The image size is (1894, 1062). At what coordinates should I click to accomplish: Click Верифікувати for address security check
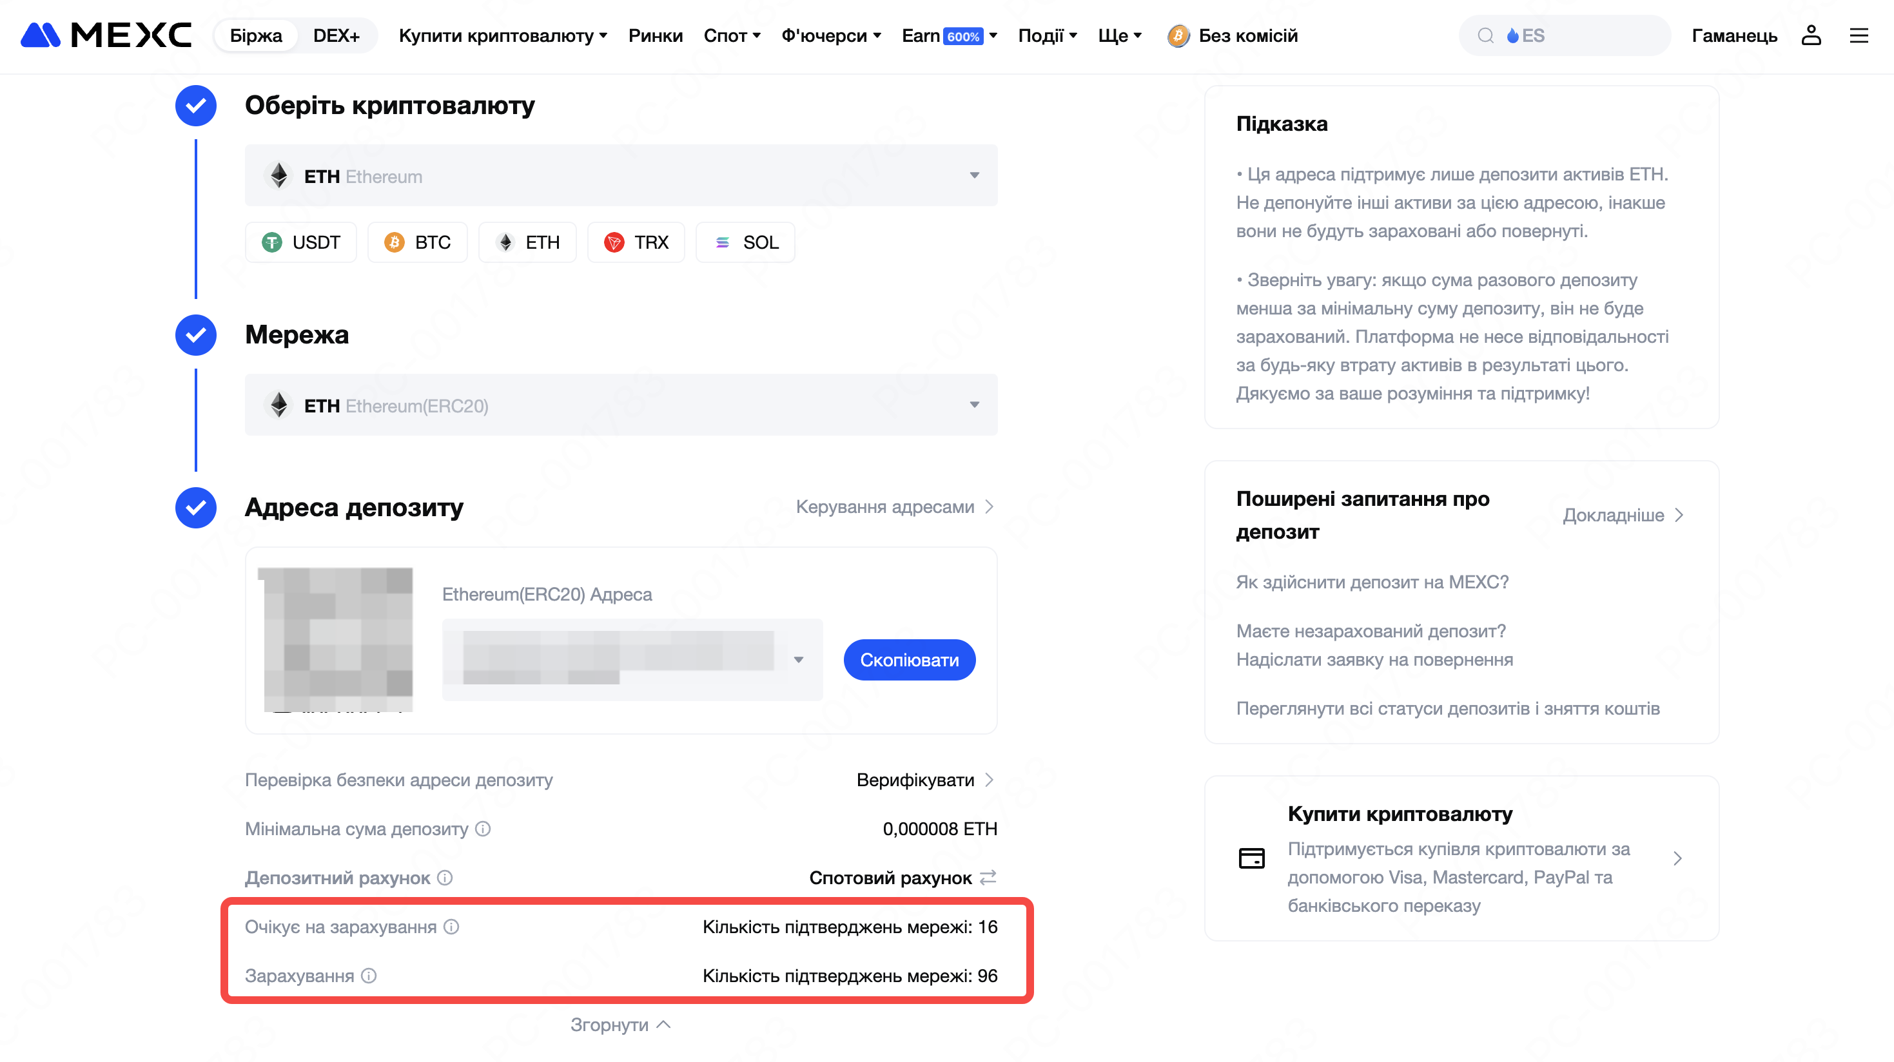(x=925, y=779)
